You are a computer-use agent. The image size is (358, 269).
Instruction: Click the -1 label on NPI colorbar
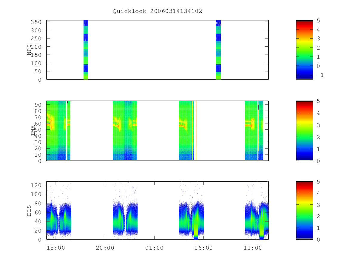point(320,75)
